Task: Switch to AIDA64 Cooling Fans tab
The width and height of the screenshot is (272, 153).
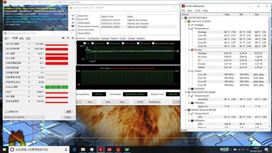Action: pos(94,38)
